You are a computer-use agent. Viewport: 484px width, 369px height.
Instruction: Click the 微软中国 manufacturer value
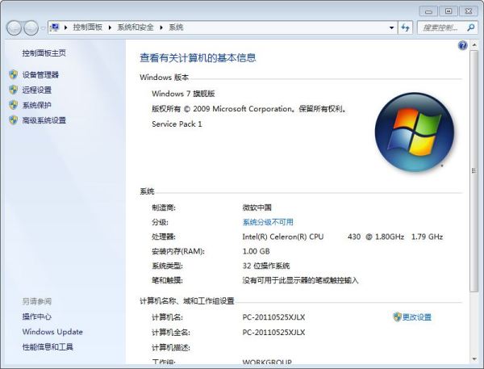[257, 208]
